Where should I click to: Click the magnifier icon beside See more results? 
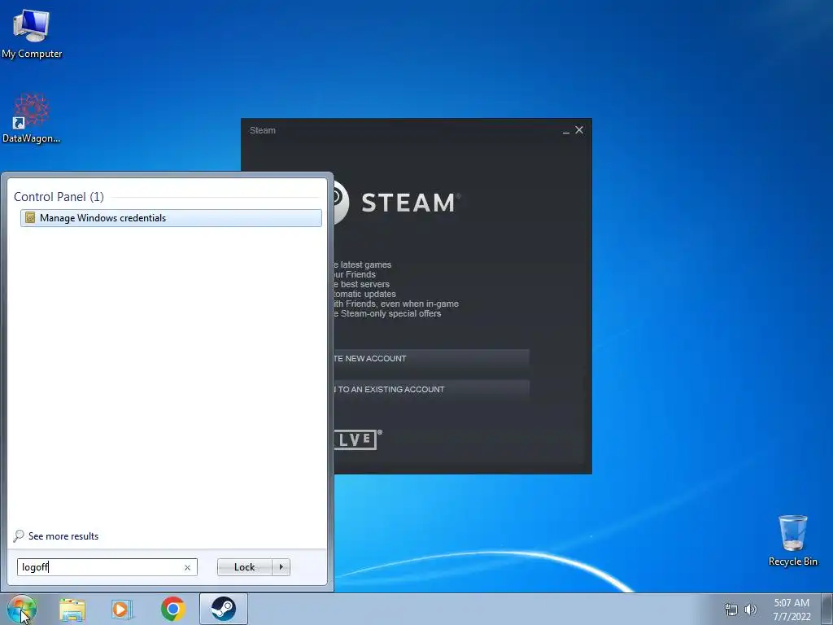(x=19, y=535)
